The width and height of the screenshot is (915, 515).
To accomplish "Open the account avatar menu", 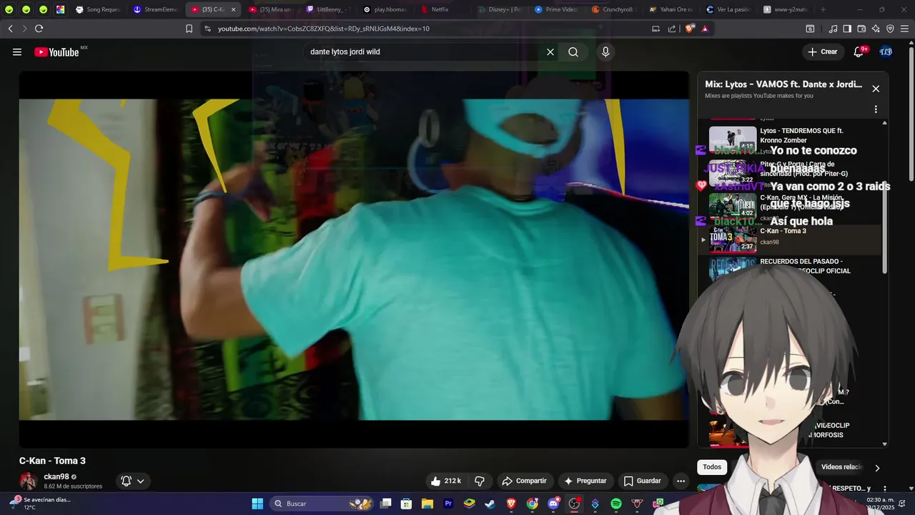I will 886,52.
